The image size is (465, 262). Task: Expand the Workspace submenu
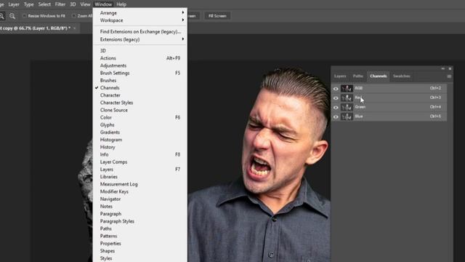[x=140, y=20]
